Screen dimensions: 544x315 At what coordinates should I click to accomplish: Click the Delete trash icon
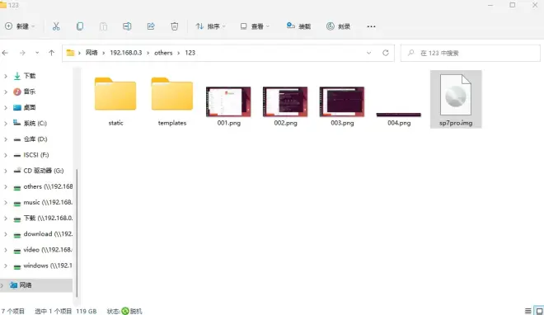(175, 26)
